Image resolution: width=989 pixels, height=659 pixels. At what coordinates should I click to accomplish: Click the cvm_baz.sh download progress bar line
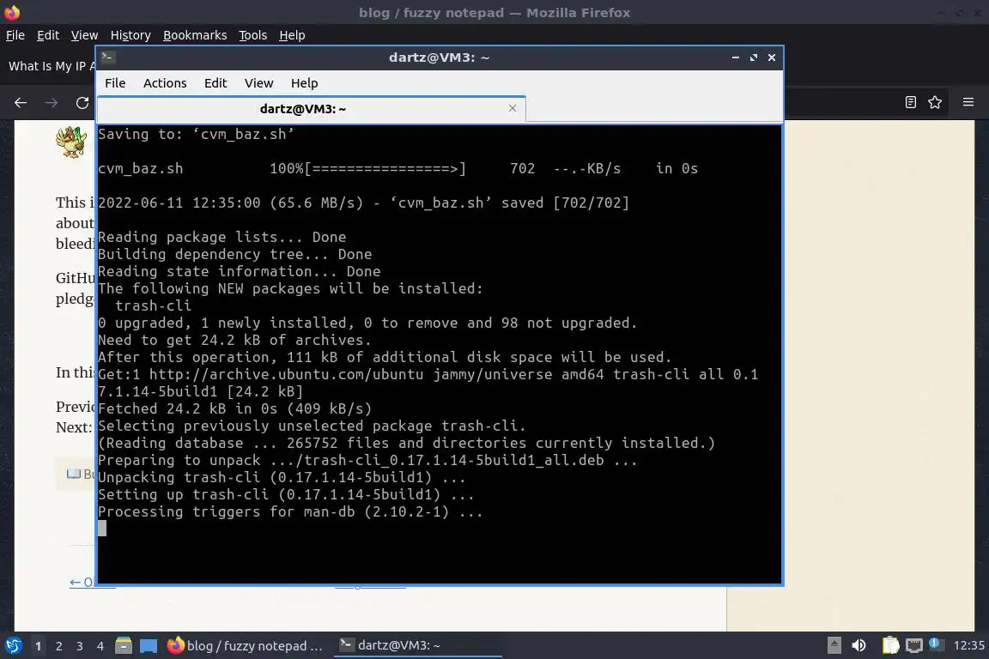(x=398, y=168)
